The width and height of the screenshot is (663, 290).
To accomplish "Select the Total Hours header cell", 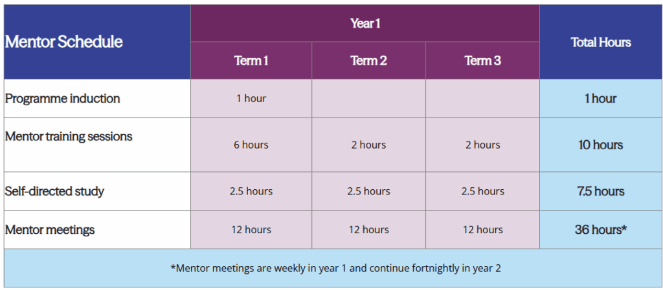I will click(x=601, y=42).
